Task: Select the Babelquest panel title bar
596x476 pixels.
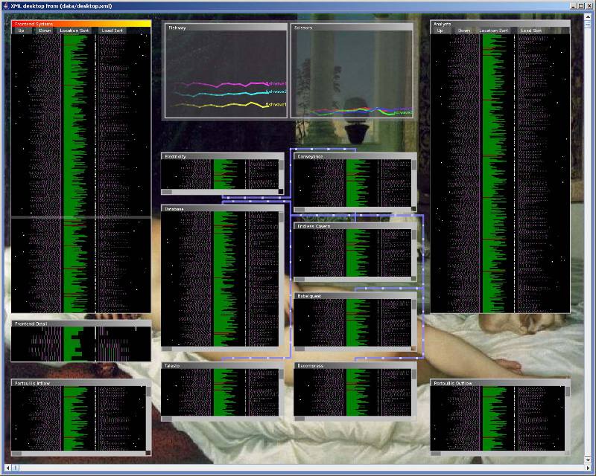Action: pos(355,296)
